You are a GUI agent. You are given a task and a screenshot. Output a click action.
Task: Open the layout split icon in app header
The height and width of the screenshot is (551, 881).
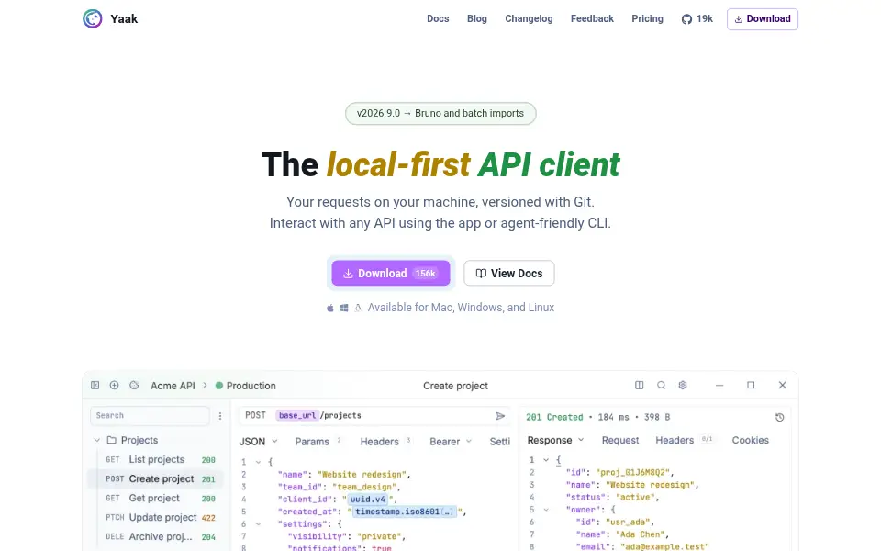click(640, 385)
